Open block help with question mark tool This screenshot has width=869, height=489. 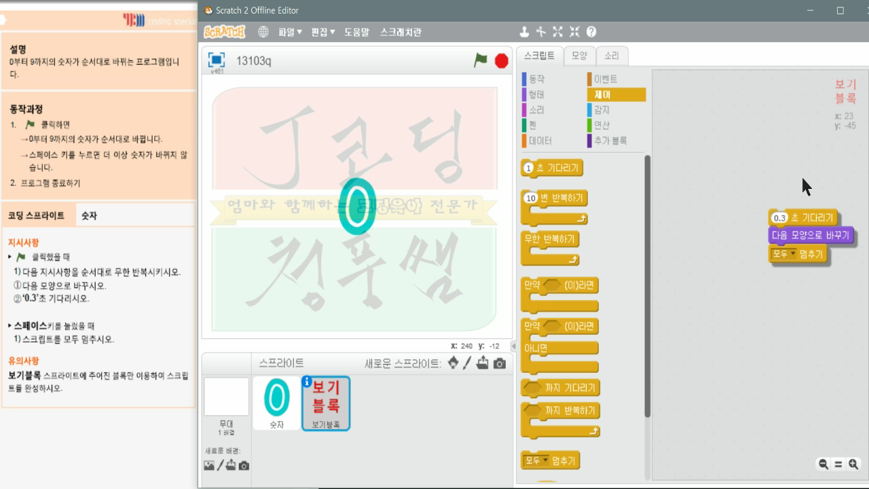(591, 31)
